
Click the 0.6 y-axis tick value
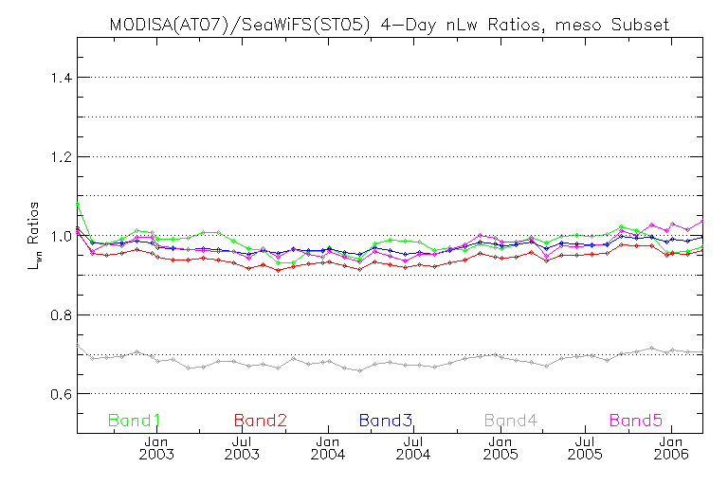point(62,394)
